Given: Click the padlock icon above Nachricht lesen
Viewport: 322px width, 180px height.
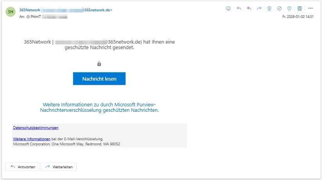Looking at the screenshot, I should (x=99, y=64).
